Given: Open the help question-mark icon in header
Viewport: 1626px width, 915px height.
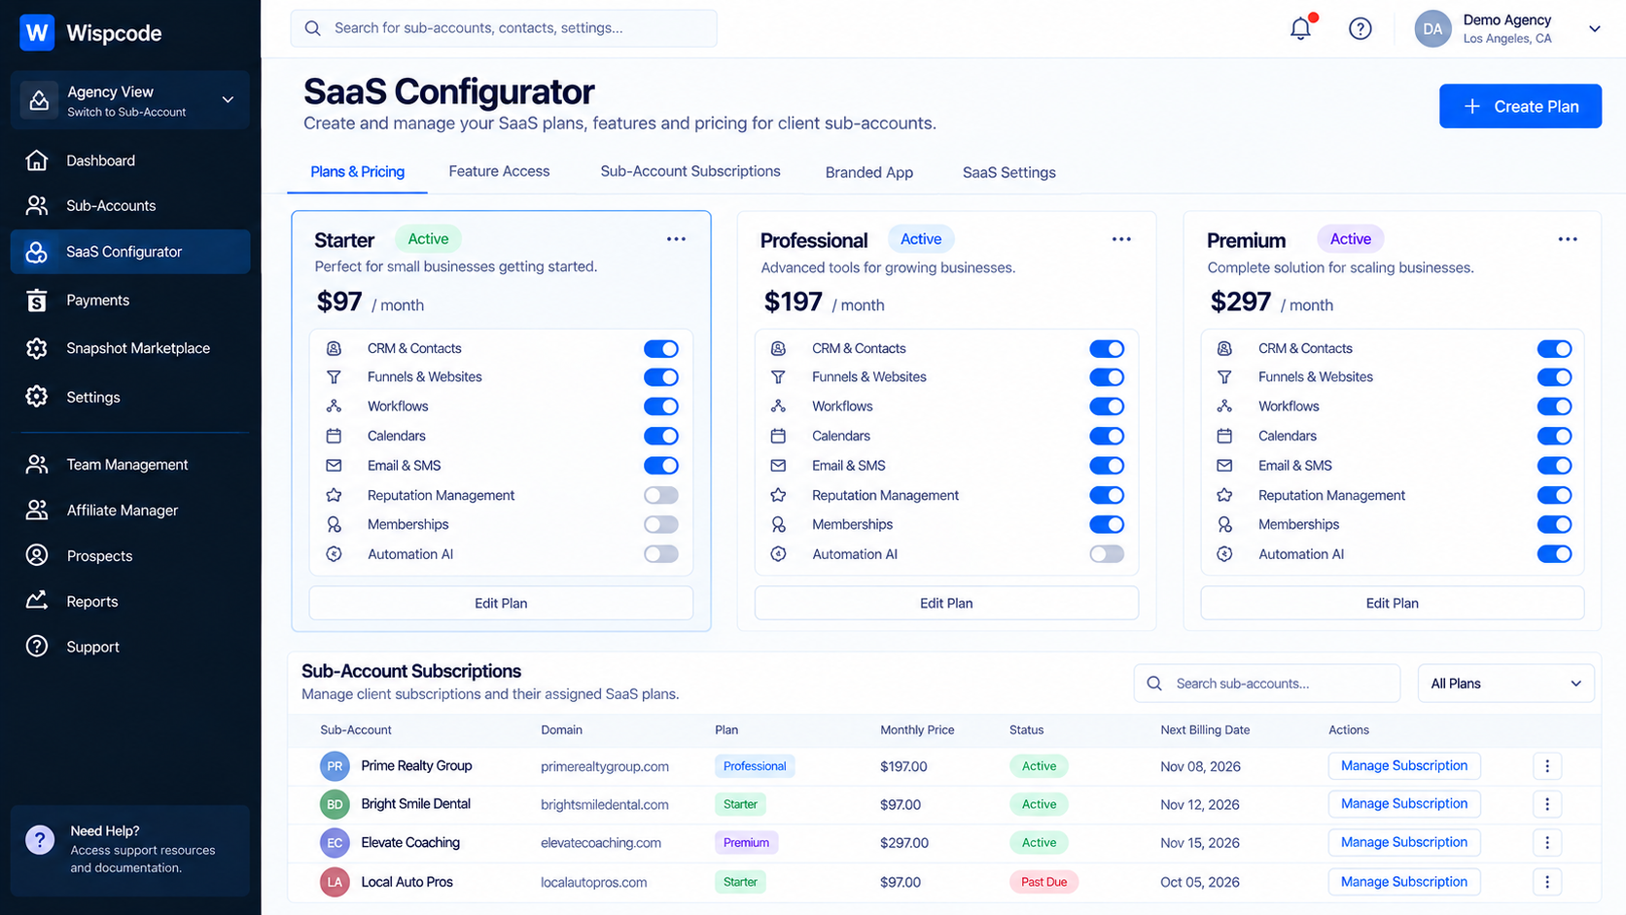Looking at the screenshot, I should 1361,29.
